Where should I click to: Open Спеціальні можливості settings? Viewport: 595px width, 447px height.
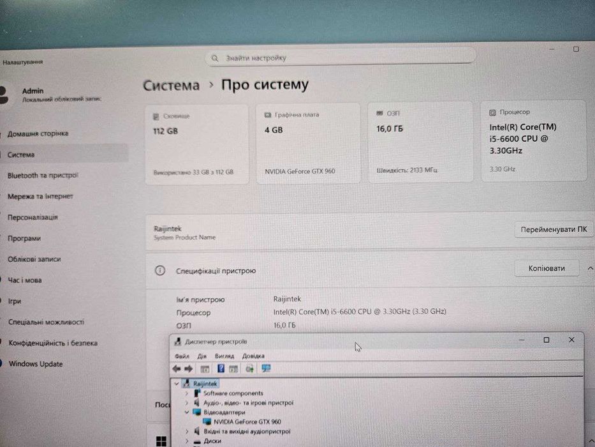(x=46, y=322)
